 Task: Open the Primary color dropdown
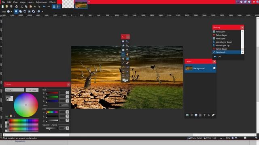point(15,90)
